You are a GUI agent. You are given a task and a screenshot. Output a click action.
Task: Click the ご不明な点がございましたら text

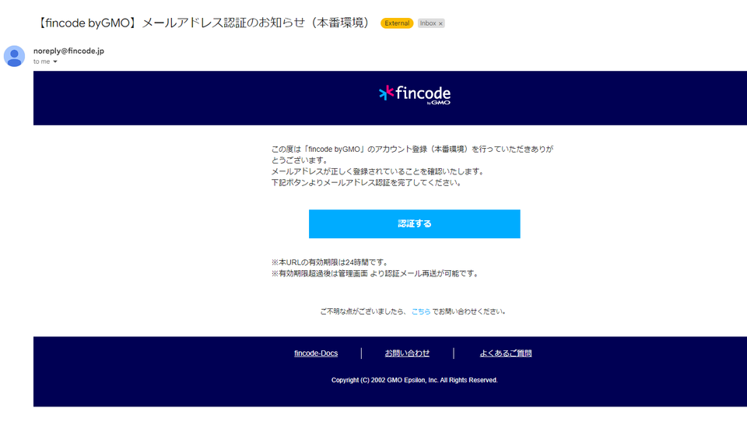pyautogui.click(x=363, y=311)
